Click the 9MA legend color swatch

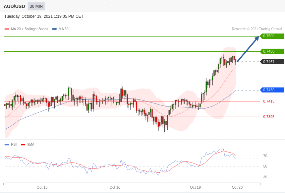tap(23, 144)
